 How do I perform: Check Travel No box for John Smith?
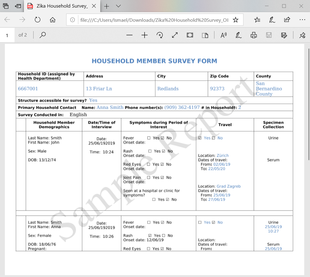pyautogui.click(x=214, y=138)
